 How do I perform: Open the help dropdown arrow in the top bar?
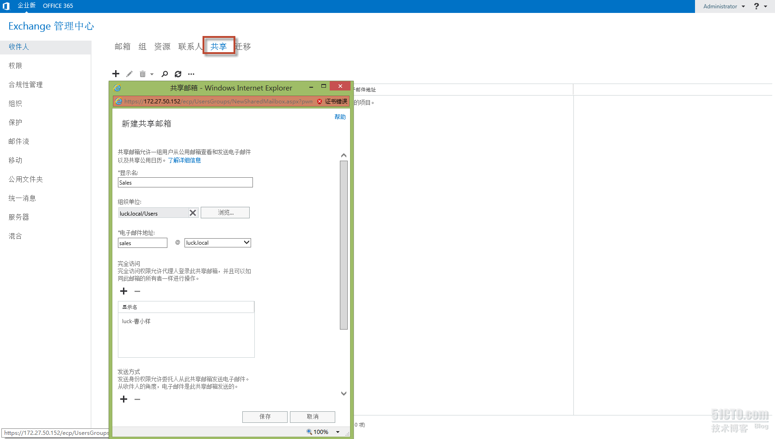tap(765, 6)
